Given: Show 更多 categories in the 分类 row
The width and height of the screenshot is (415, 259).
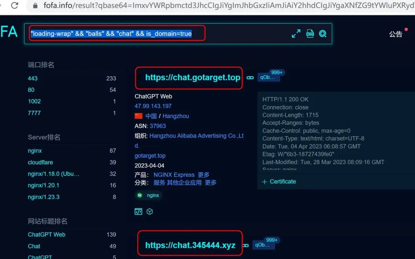Looking at the screenshot, I should point(211,183).
